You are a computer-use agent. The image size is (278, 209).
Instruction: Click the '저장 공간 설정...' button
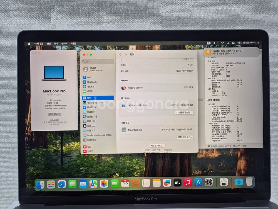[x=185, y=137]
